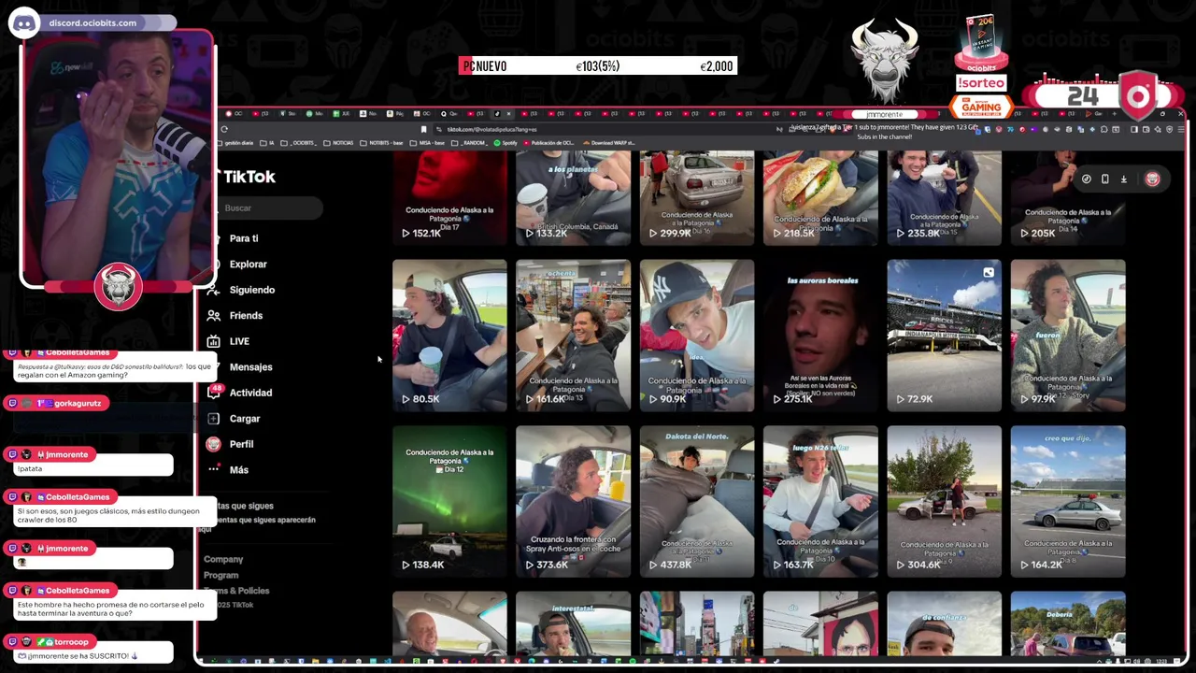Open the Explorar section
Image resolution: width=1196 pixels, height=673 pixels.
pyautogui.click(x=249, y=265)
